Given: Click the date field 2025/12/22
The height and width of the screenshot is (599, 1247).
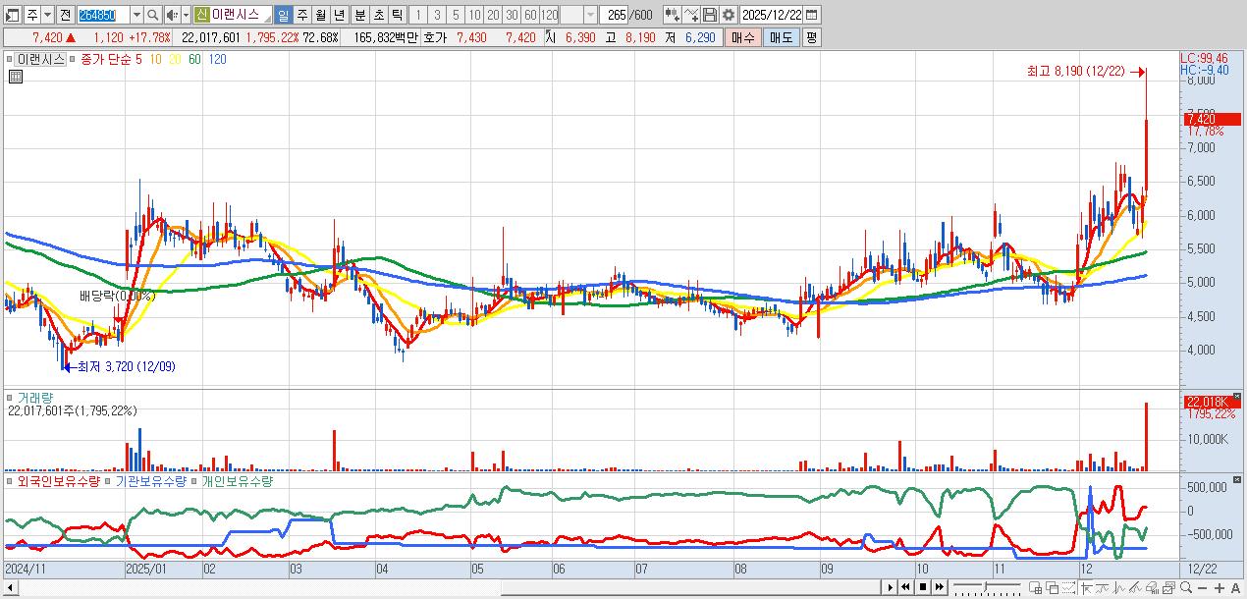Looking at the screenshot, I should tap(772, 15).
